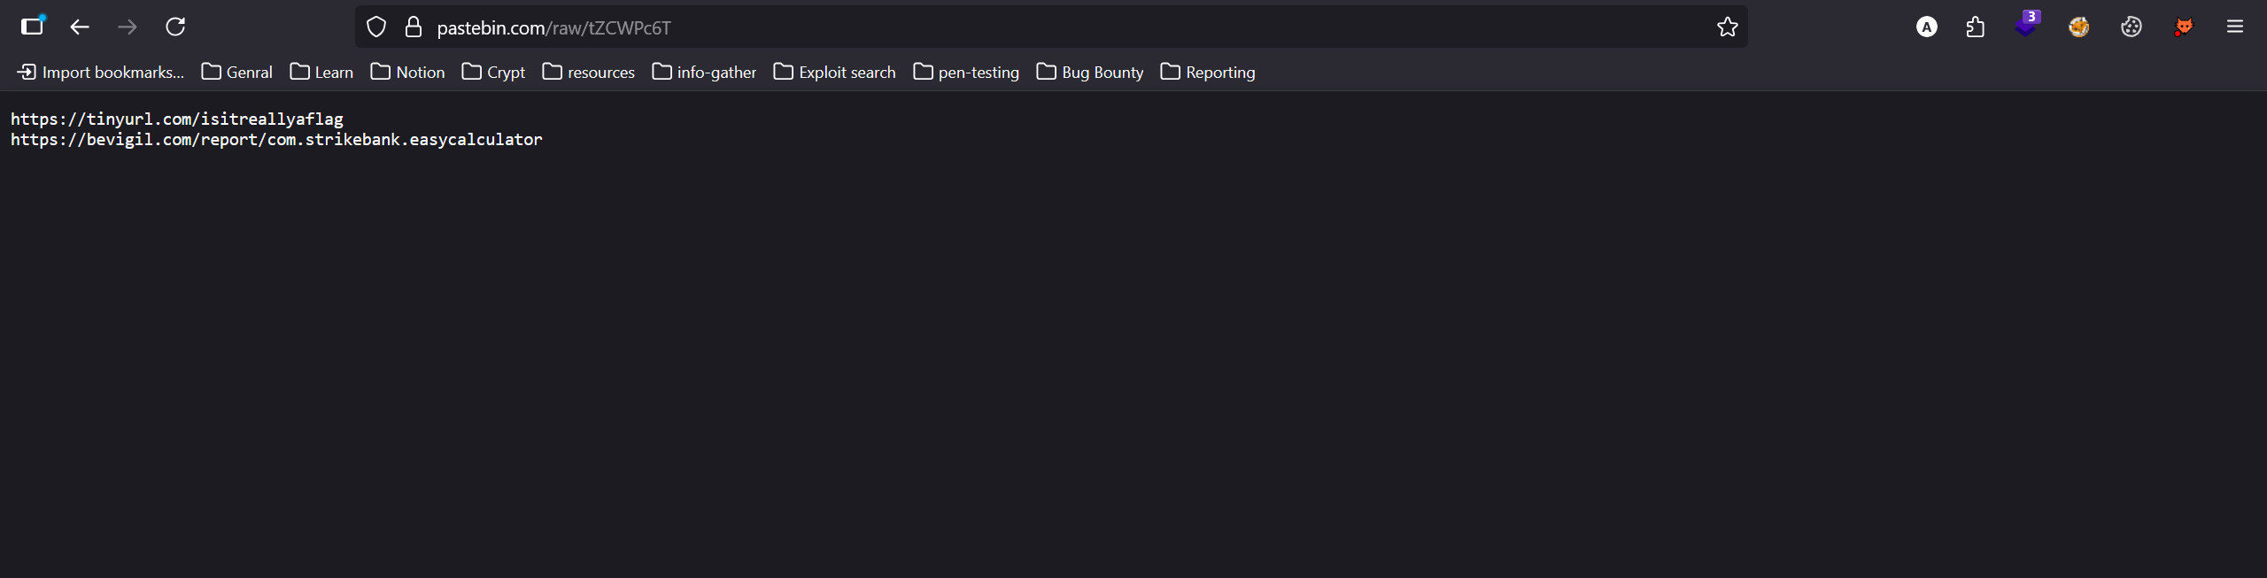Open the Firefox hamburger application menu
This screenshot has width=2267, height=578.
[x=2234, y=27]
